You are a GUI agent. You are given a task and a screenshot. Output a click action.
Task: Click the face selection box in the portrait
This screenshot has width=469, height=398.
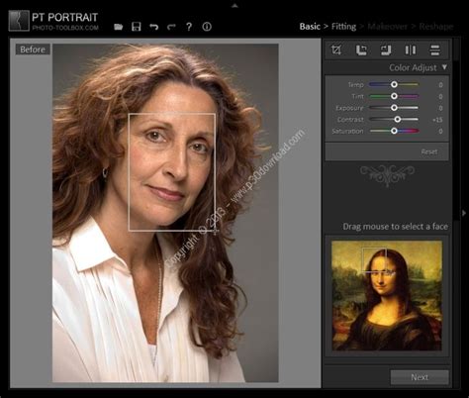click(x=172, y=171)
